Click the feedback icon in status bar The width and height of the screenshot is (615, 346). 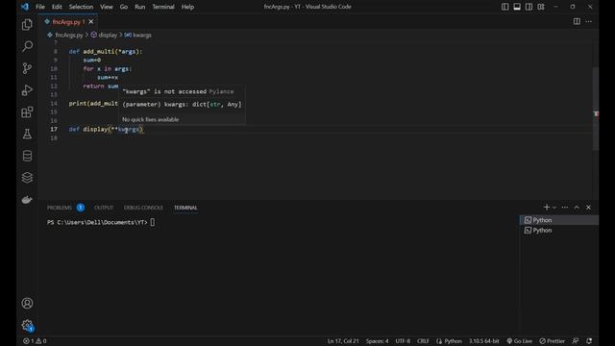[576, 341]
